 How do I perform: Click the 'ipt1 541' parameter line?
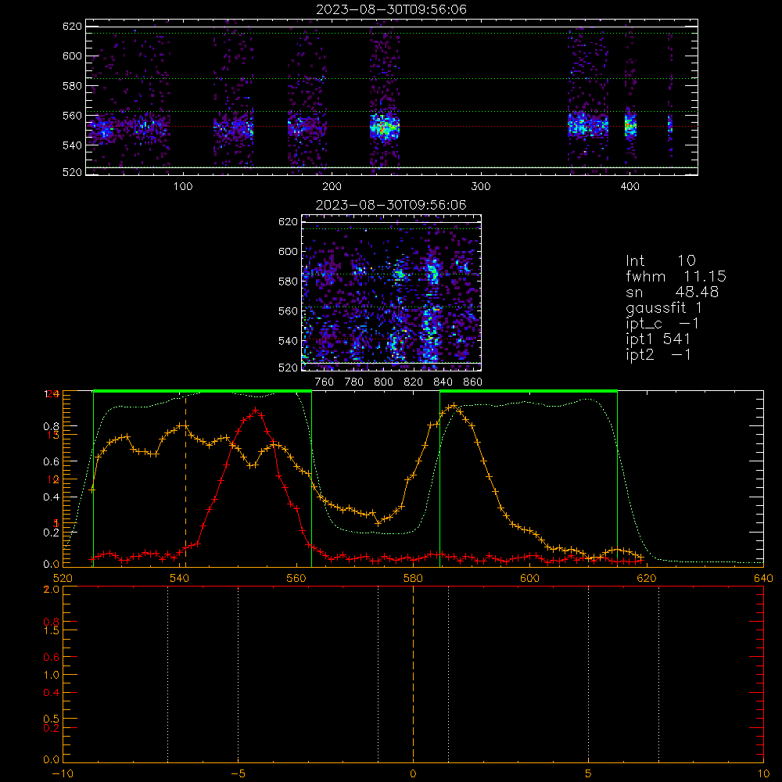click(658, 339)
